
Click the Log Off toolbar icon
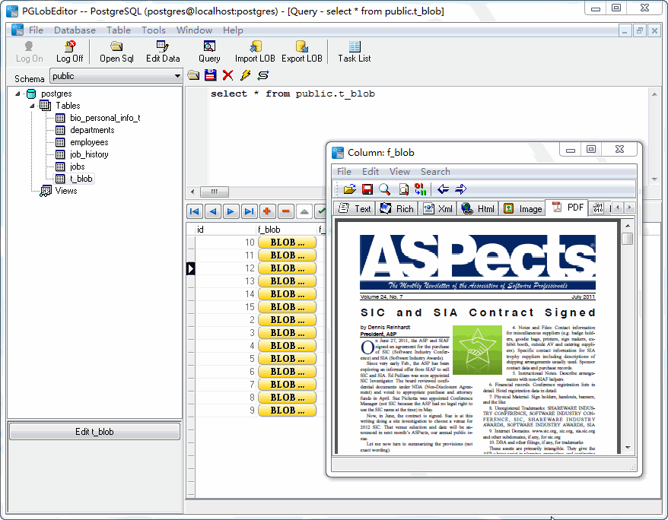coord(70,52)
